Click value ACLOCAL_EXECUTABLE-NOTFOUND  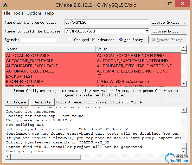[x=130, y=56]
